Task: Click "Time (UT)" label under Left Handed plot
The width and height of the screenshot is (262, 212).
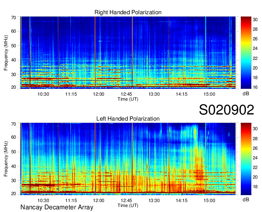Action: click(128, 205)
